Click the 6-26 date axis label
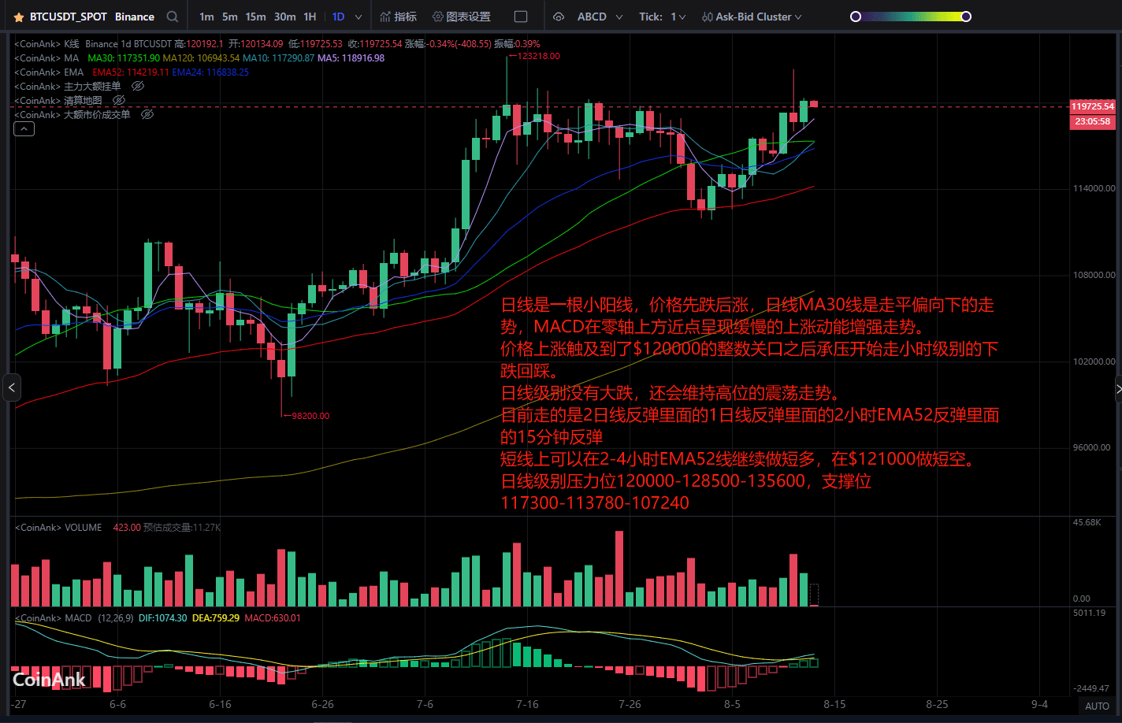 pos(322,704)
